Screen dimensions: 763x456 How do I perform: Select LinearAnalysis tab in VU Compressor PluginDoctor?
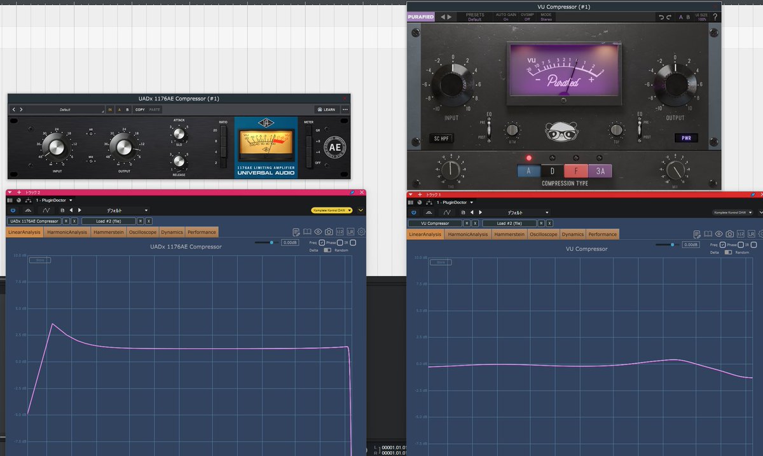click(x=425, y=234)
